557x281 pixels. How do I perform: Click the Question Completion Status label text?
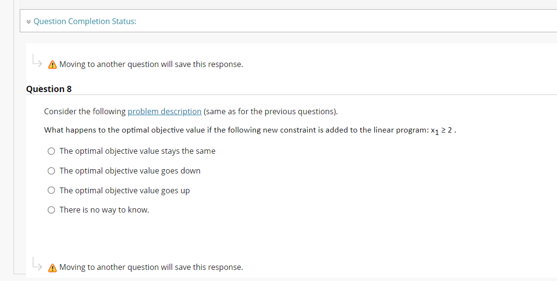tap(85, 21)
